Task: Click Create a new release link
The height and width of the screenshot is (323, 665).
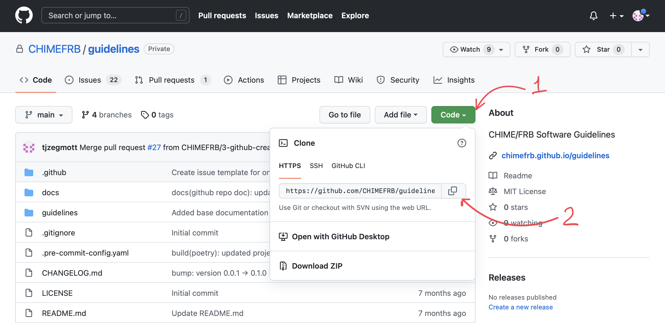Action: pyautogui.click(x=520, y=307)
